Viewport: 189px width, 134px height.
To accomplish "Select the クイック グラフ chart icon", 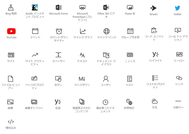I will pyautogui.click(x=83, y=31).
